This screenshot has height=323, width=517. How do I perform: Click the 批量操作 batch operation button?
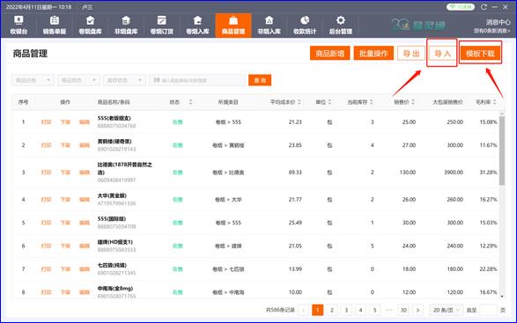373,53
